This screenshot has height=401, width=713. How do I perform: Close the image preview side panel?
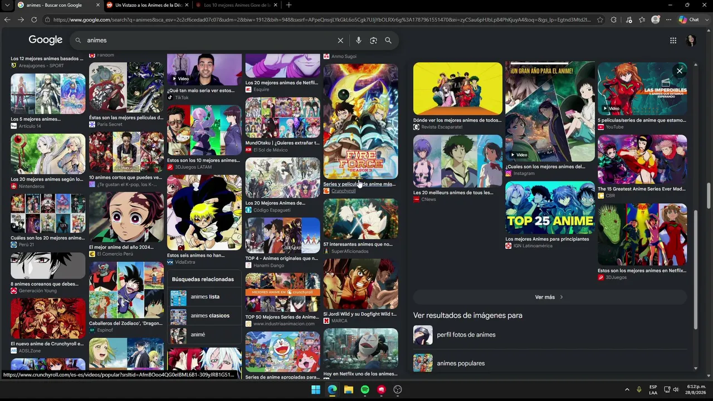coord(679,71)
